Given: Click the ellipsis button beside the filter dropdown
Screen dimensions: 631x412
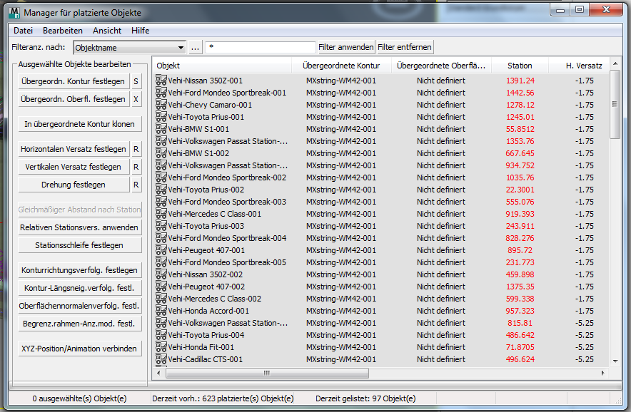Looking at the screenshot, I should pyautogui.click(x=195, y=48).
